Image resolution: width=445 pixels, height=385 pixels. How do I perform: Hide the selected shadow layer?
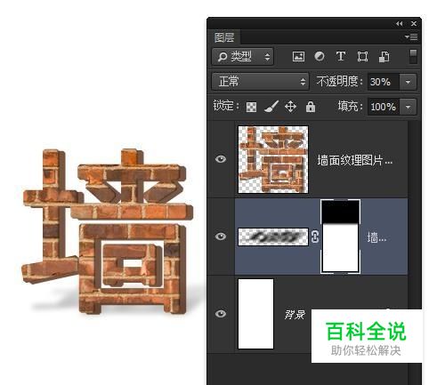(221, 237)
